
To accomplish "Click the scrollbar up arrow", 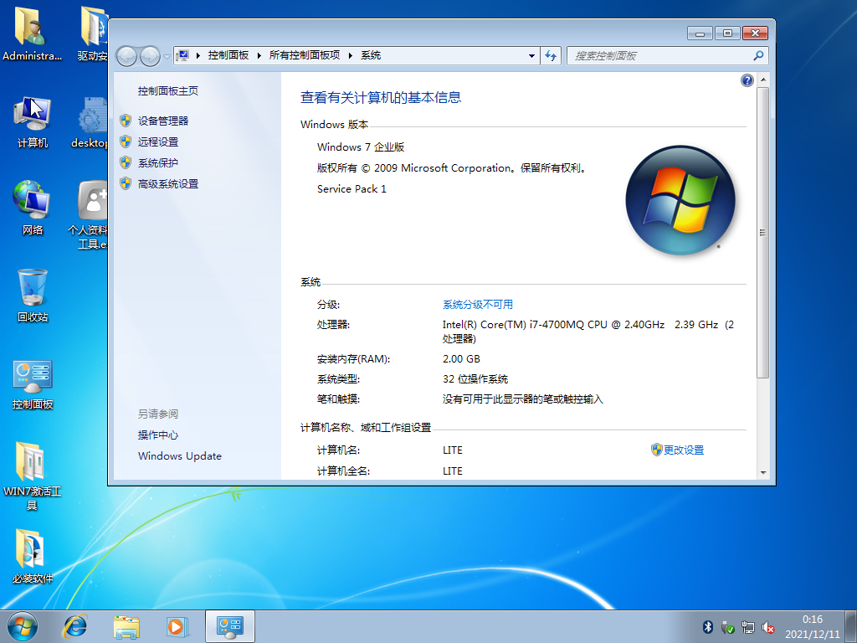I will [x=763, y=80].
